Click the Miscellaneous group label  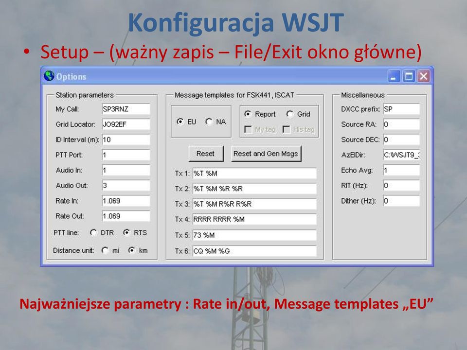pos(363,95)
